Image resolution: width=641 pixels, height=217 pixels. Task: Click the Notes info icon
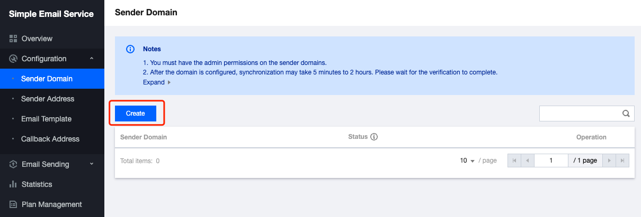tap(130, 49)
